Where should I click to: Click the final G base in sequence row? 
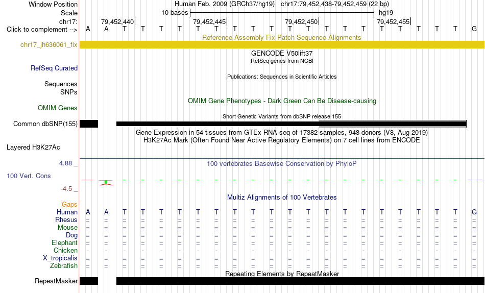coord(474,29)
